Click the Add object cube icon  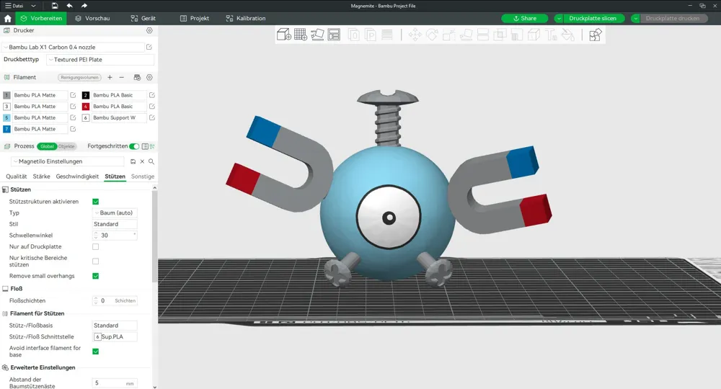[x=283, y=35]
